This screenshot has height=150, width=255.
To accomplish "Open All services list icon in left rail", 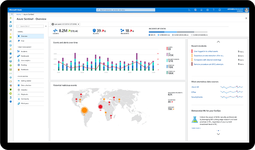I will point(11,30).
